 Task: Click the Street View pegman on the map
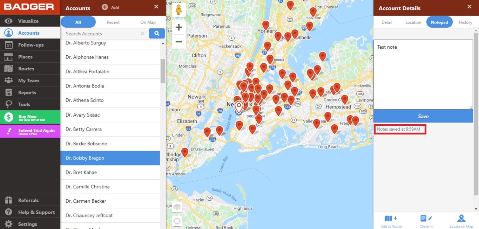click(179, 10)
